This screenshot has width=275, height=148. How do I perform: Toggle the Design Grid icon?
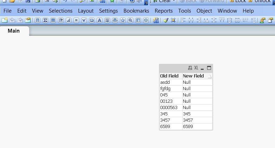pyautogui.click(x=173, y=20)
